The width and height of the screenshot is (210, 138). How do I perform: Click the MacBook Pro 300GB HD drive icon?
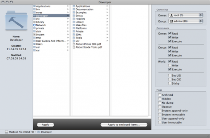click(x=6, y=132)
